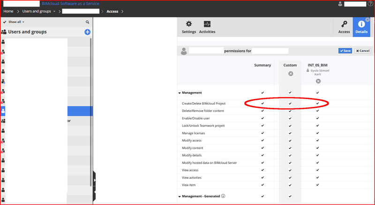Click the Users and groups header icon
This screenshot has width=375, height=205.
click(4, 32)
